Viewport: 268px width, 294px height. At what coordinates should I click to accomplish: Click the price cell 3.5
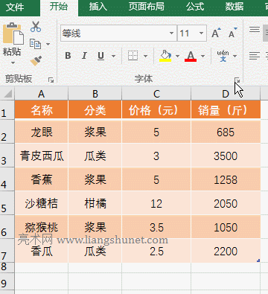point(156,227)
